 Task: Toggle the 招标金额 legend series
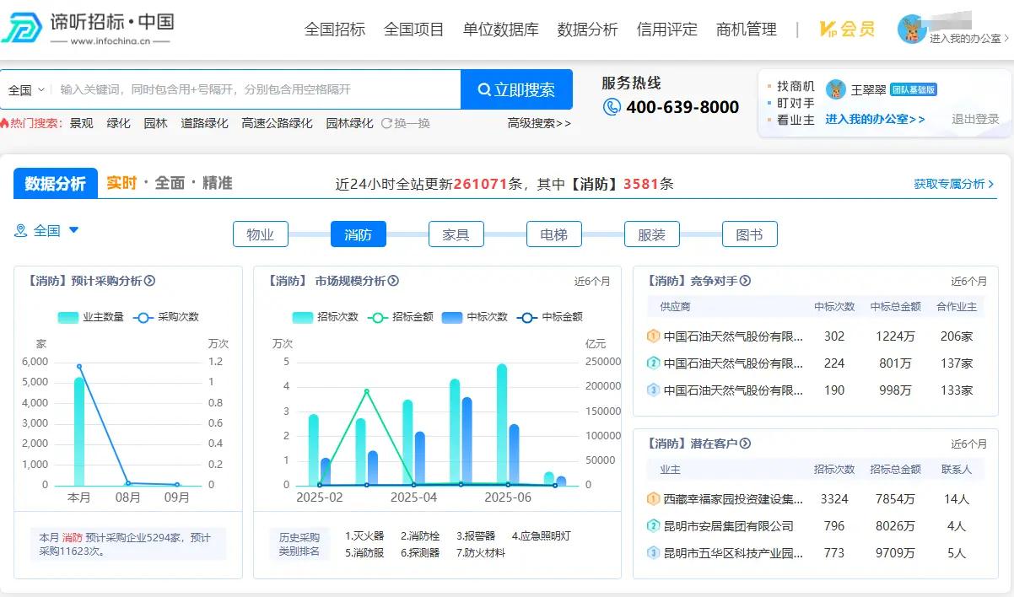pos(401,317)
